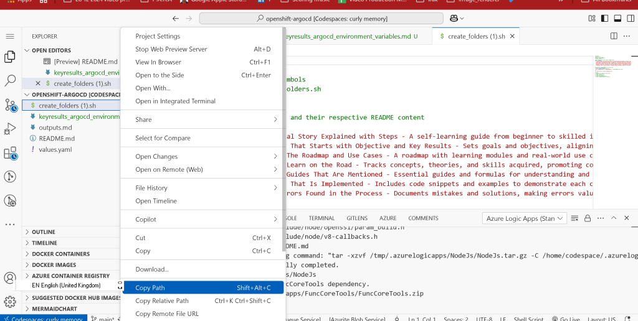Open editor More Actions ellipsis

point(627,36)
